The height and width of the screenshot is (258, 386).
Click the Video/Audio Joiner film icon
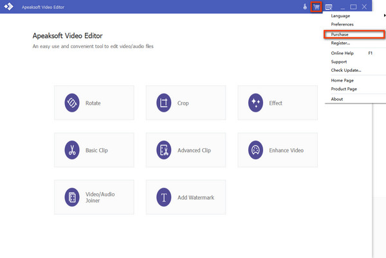(72, 197)
